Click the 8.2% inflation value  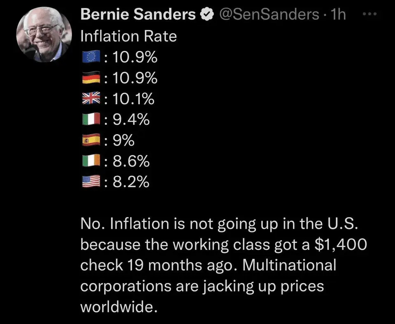tap(131, 182)
